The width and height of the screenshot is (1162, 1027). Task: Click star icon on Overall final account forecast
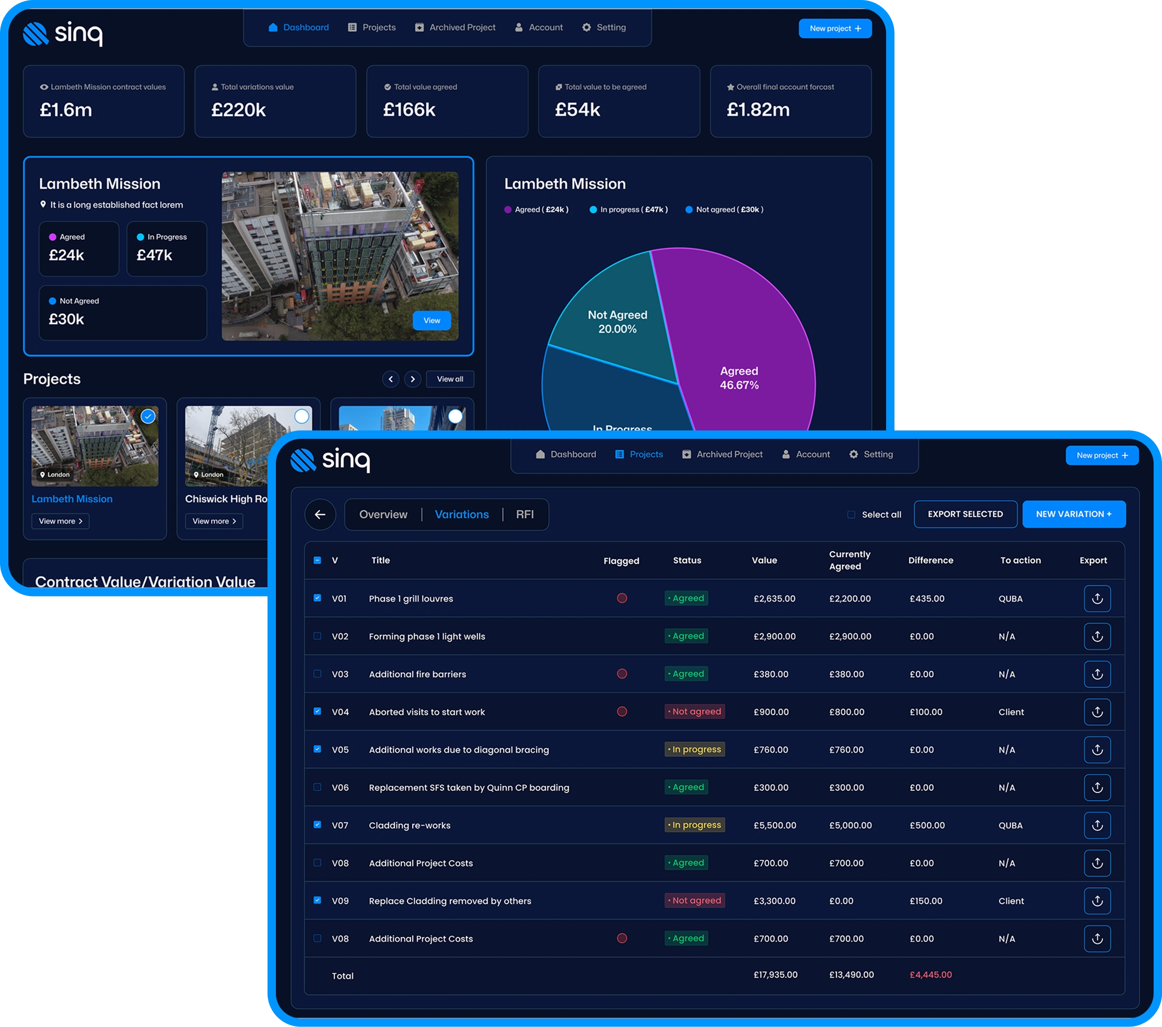[730, 87]
